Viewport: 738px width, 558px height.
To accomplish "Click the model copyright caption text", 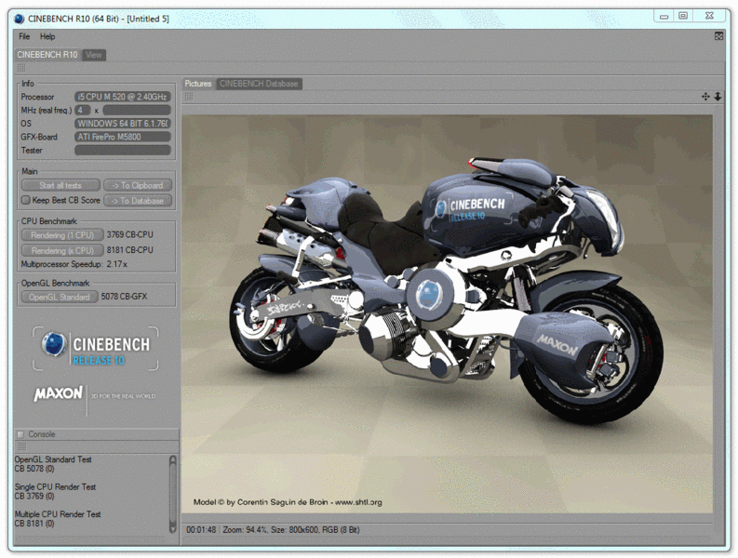I will coord(288,502).
